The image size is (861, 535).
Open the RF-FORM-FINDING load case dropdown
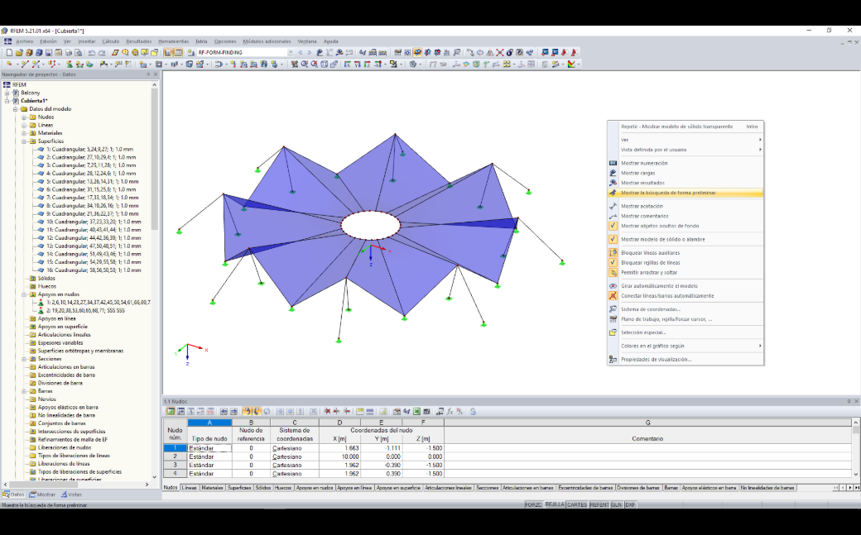pos(291,53)
